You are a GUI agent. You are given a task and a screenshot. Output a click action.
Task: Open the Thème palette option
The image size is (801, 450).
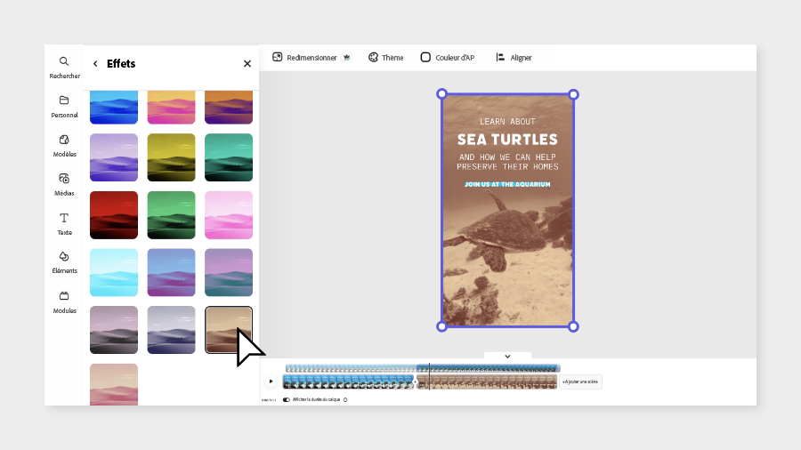click(385, 58)
